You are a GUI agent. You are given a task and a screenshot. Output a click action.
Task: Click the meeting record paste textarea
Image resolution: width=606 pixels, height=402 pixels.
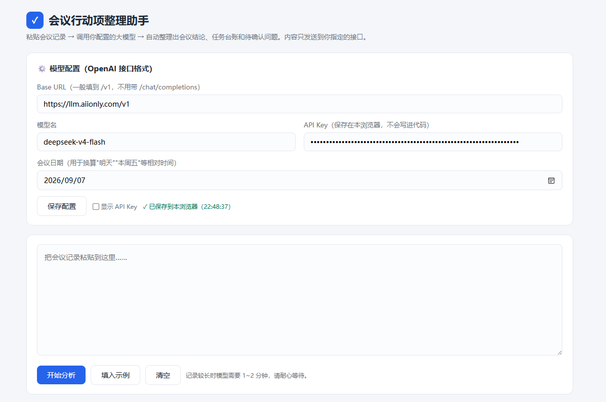click(300, 300)
